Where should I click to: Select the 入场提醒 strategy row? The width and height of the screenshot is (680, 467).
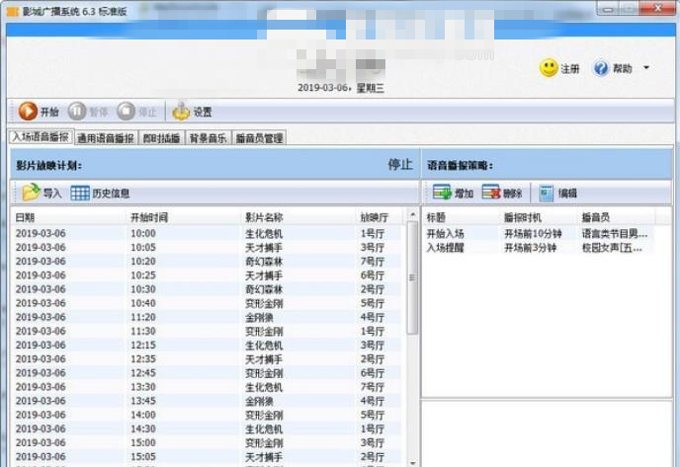pos(538,248)
